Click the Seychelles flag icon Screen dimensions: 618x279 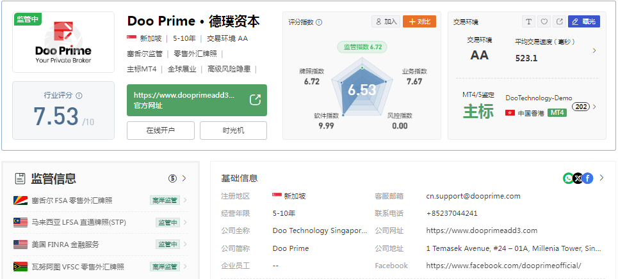[20, 200]
